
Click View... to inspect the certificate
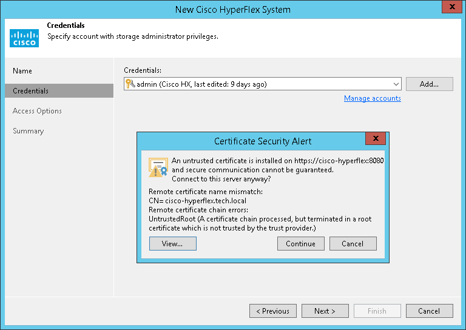point(173,244)
